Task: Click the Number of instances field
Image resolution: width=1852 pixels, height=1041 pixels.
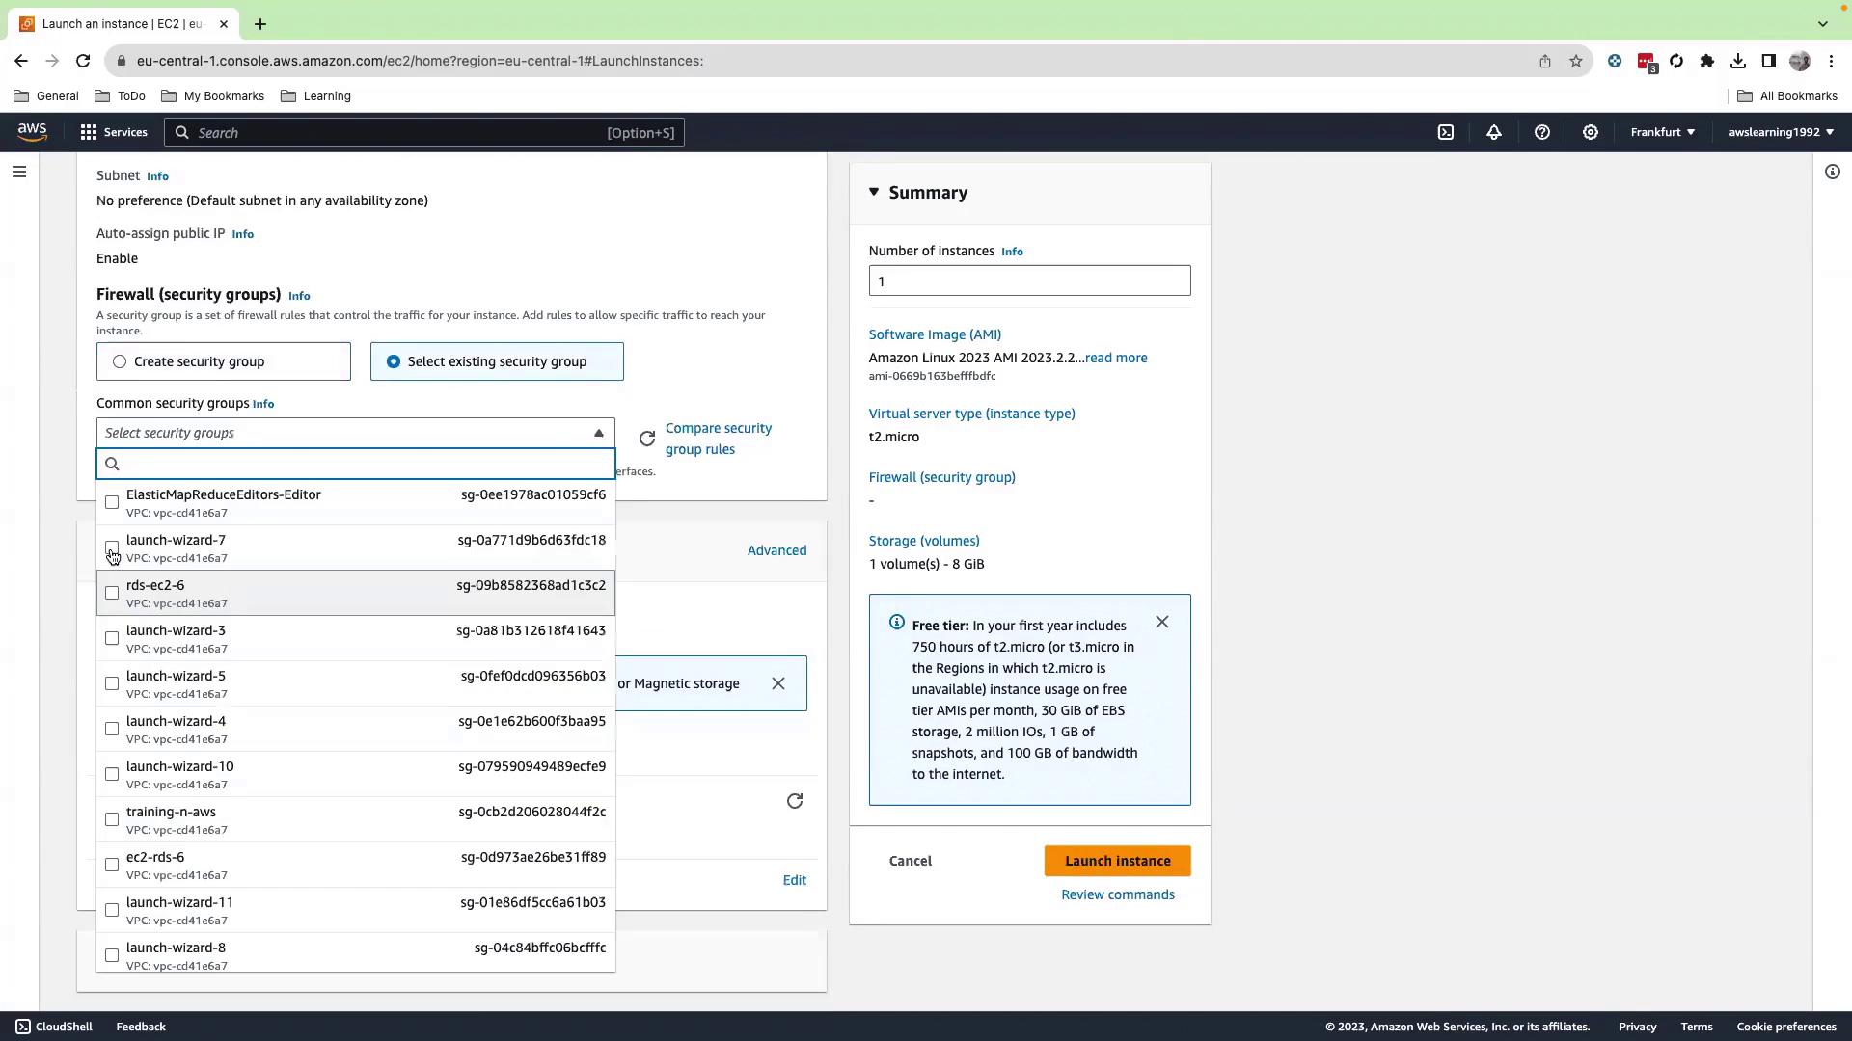Action: click(x=1029, y=280)
